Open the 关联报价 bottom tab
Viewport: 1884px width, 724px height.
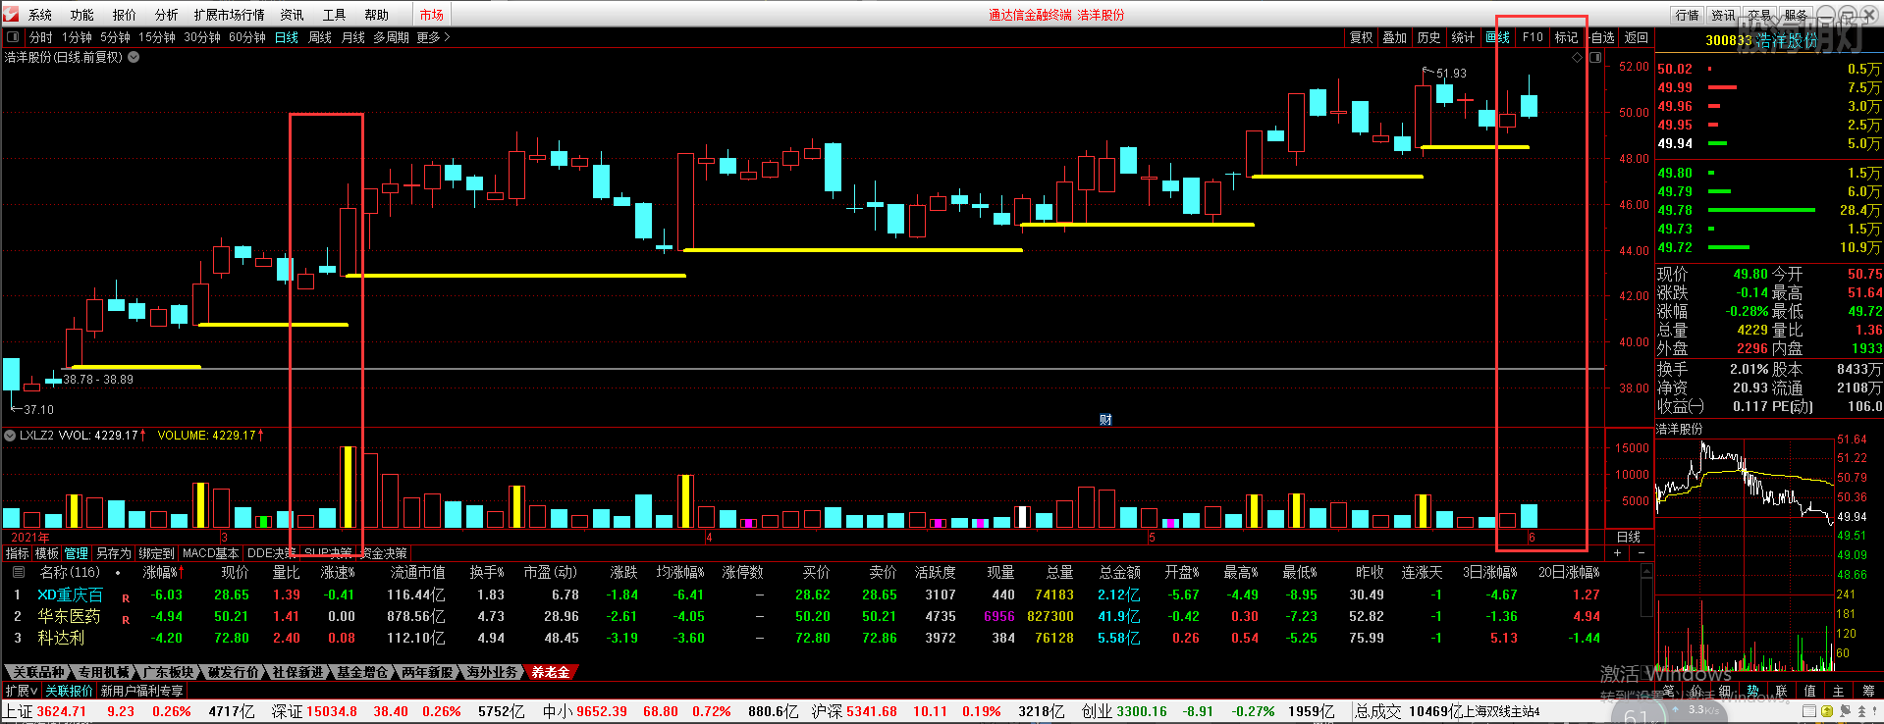[70, 691]
